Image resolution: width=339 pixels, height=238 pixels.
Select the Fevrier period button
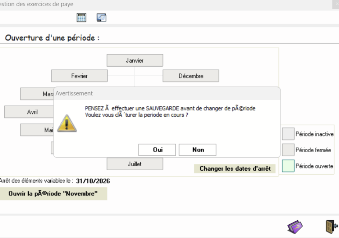pos(79,76)
